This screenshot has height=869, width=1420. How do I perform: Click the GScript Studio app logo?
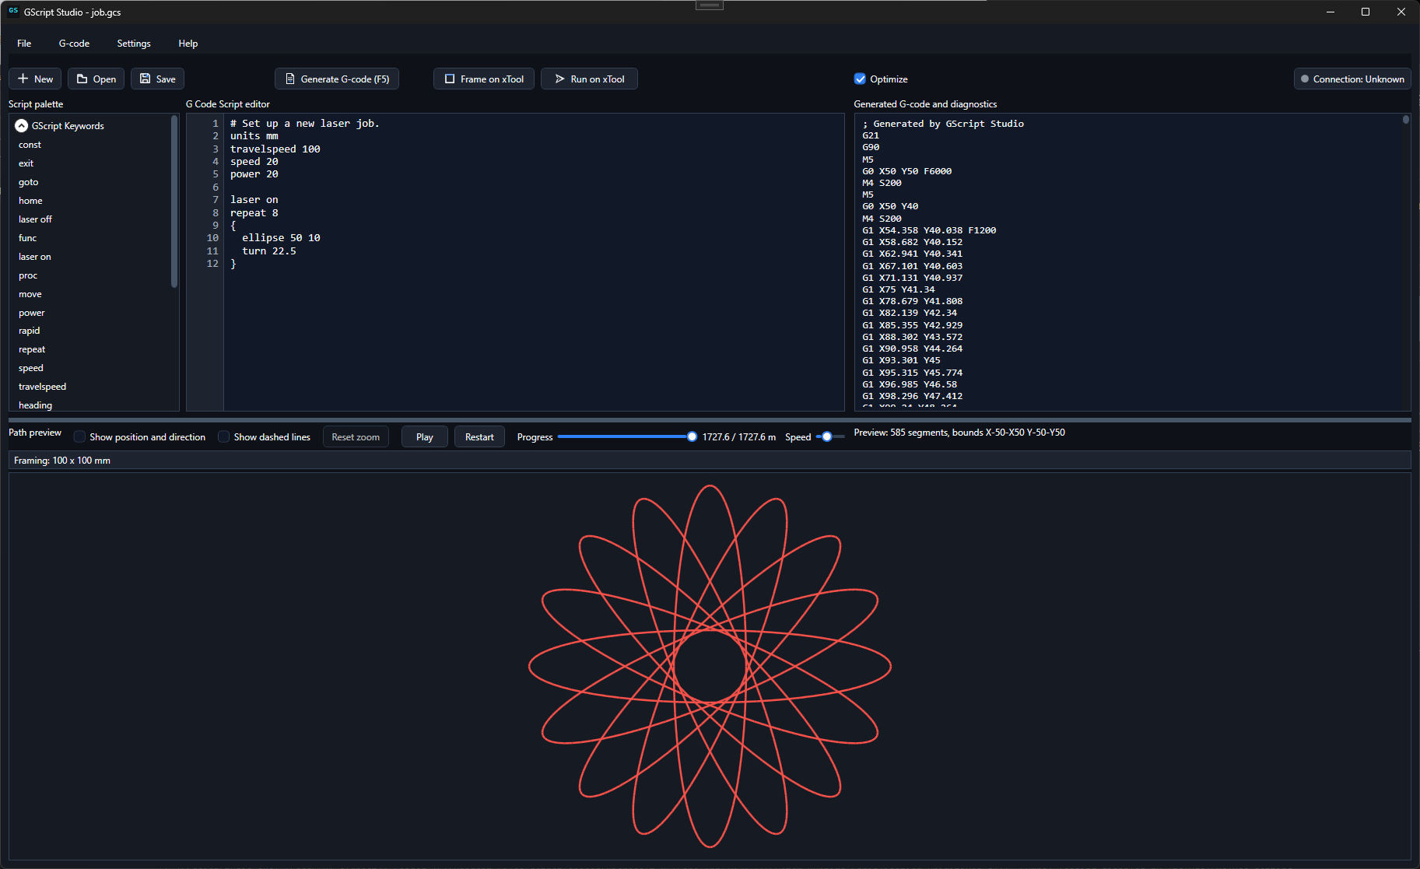[x=13, y=12]
